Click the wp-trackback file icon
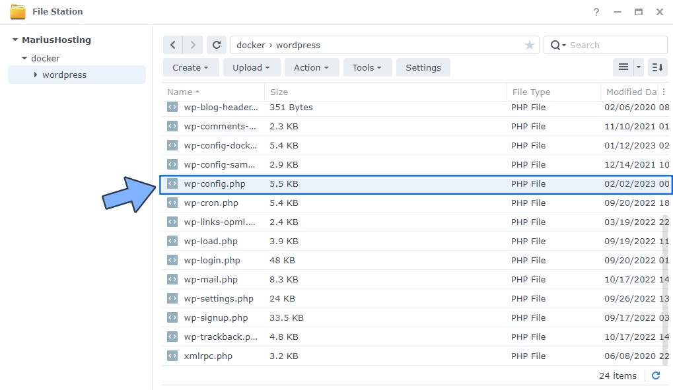 pos(172,337)
